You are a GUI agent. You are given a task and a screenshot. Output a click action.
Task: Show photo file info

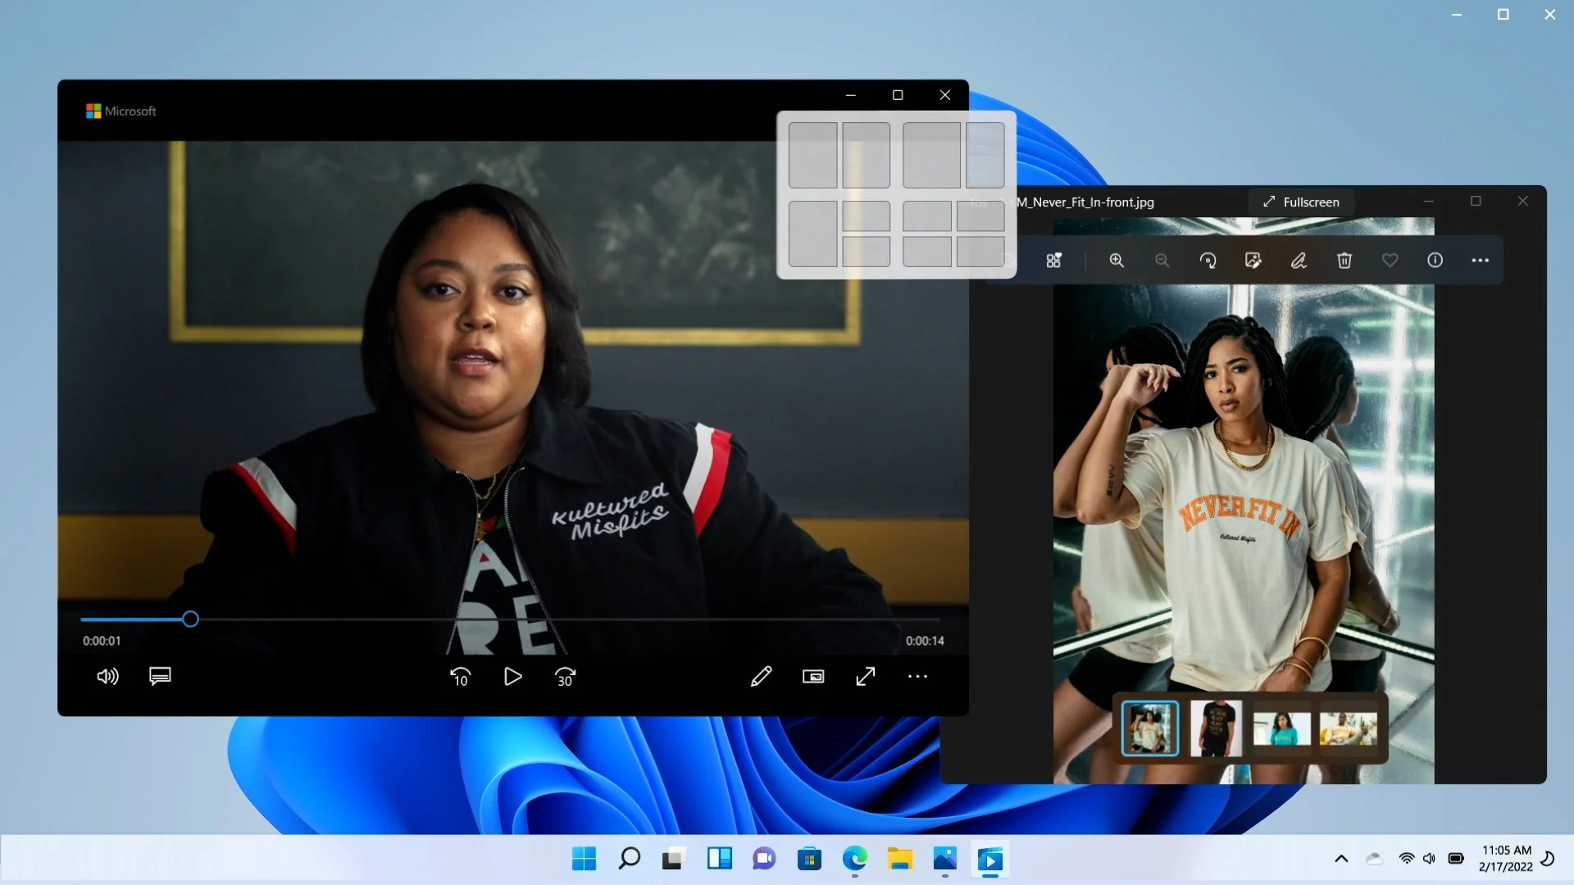(x=1435, y=261)
